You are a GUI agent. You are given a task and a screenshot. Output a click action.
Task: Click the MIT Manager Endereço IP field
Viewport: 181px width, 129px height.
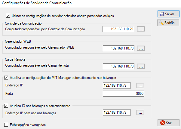(x=117, y=85)
